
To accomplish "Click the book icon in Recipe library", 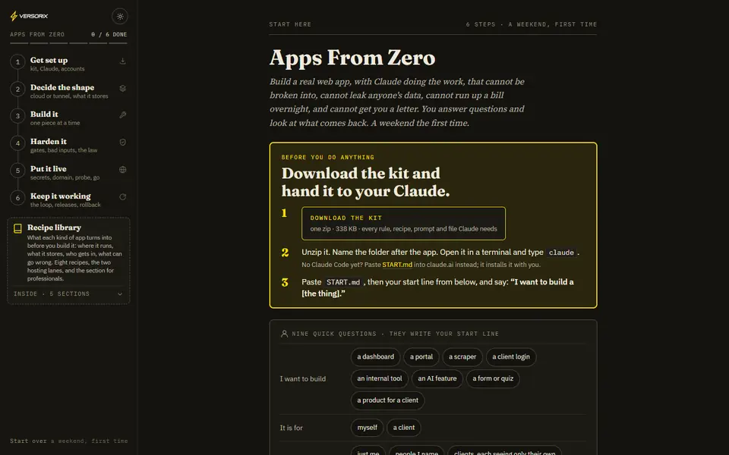I will [17, 228].
